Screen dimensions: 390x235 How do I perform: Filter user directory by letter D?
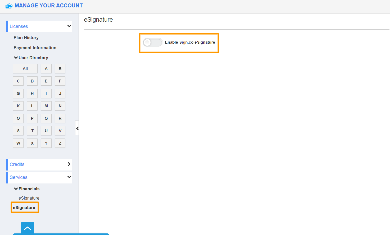point(32,81)
